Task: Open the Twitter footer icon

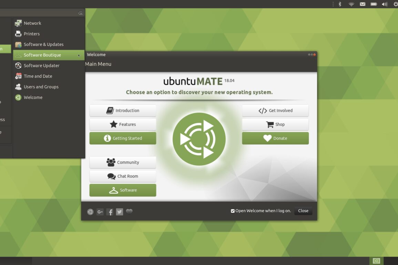Action: 120,212
